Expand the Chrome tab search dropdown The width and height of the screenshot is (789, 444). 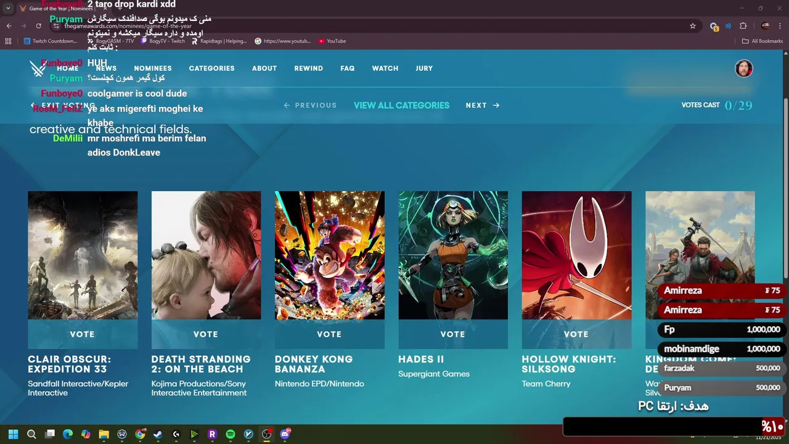8,9
